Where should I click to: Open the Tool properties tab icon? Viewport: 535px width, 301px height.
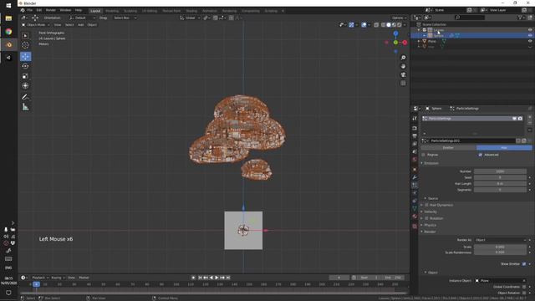(x=415, y=119)
